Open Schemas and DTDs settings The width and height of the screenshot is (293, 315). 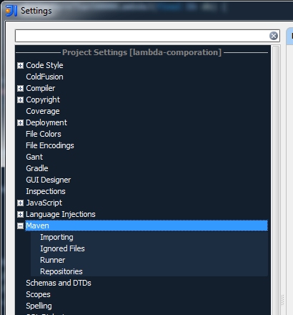click(59, 283)
